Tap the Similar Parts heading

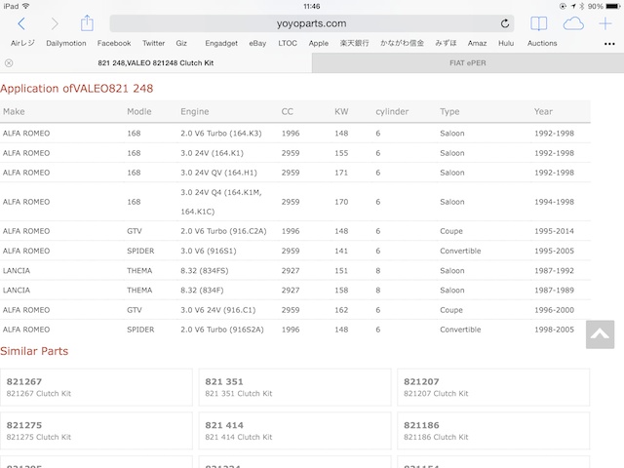(34, 351)
